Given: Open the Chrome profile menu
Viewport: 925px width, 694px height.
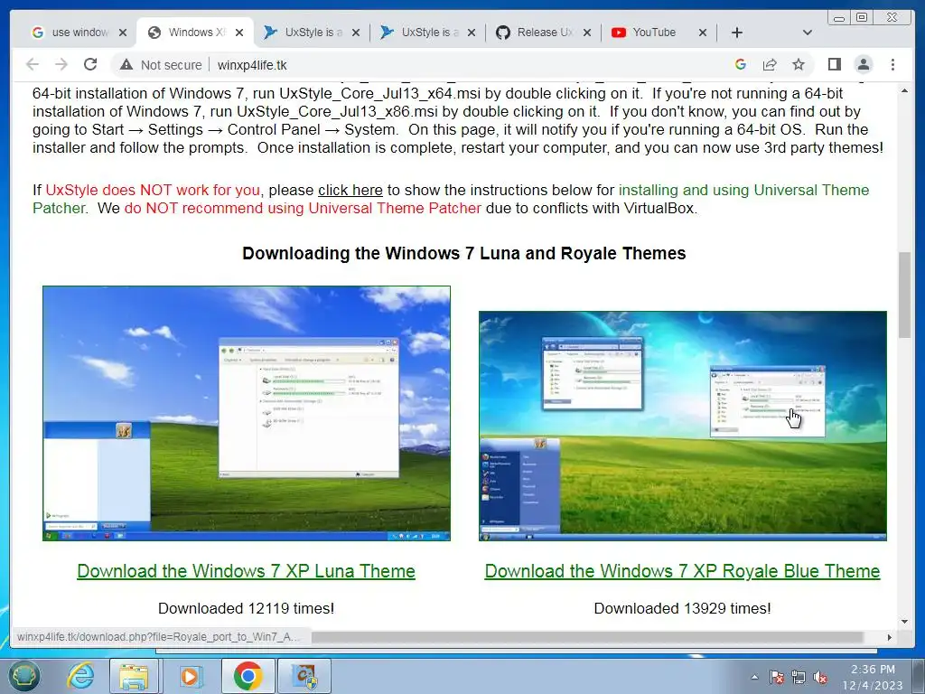Looking at the screenshot, I should (x=864, y=64).
